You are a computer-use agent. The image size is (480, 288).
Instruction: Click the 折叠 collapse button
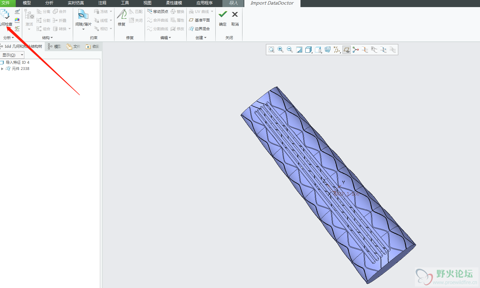(60, 20)
